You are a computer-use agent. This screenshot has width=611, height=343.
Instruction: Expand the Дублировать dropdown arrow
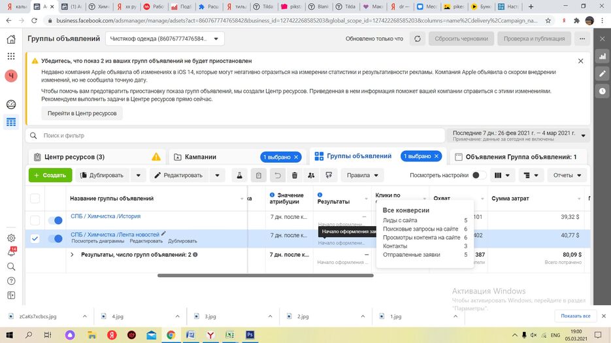139,175
